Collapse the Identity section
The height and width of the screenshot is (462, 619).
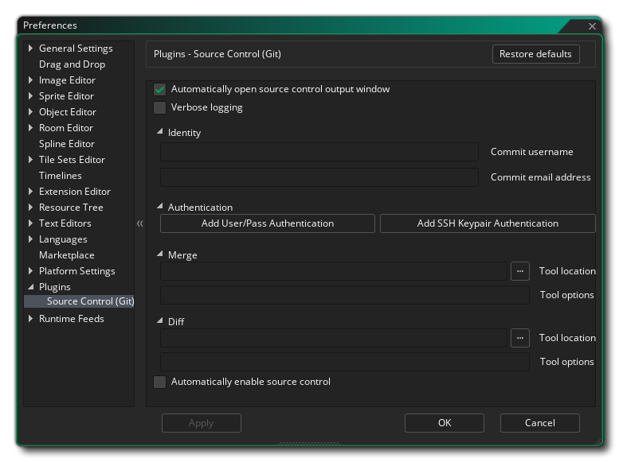tap(160, 132)
